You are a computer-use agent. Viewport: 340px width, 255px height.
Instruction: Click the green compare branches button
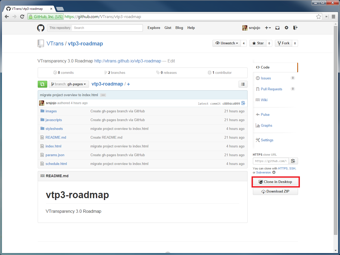[x=42, y=84]
